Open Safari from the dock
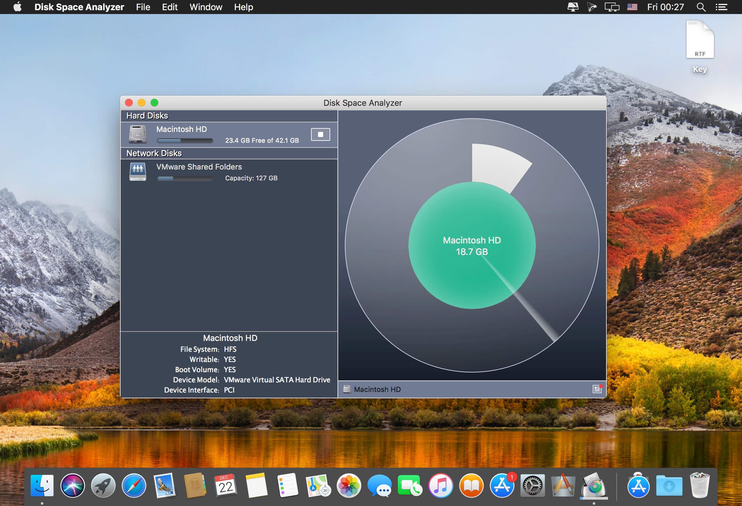The width and height of the screenshot is (742, 506). [x=134, y=485]
